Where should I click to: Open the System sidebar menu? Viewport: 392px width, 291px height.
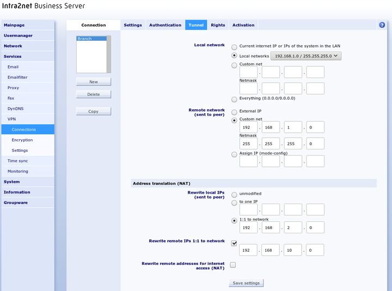pos(28,182)
